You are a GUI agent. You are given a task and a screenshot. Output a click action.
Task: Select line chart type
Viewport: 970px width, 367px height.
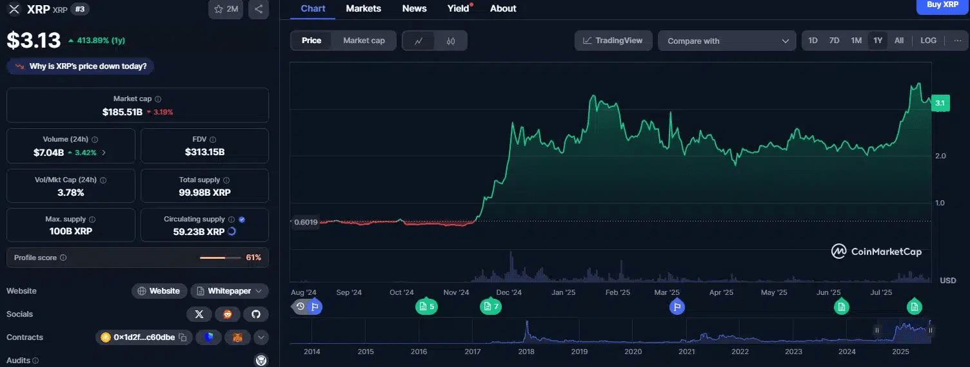[x=419, y=41]
